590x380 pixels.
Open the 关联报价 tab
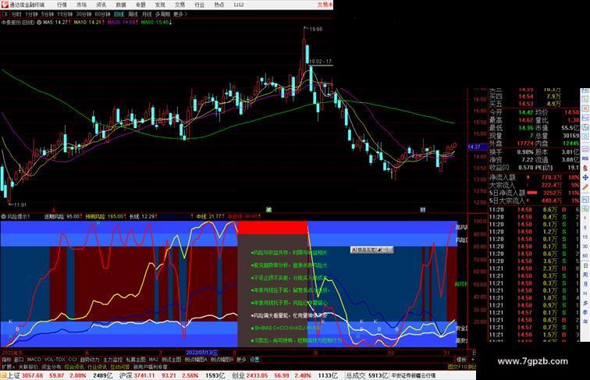[28, 367]
